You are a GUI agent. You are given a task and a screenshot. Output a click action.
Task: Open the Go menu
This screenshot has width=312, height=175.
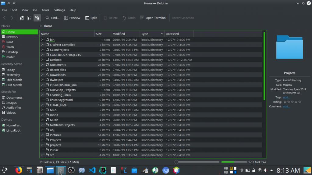(x=35, y=10)
